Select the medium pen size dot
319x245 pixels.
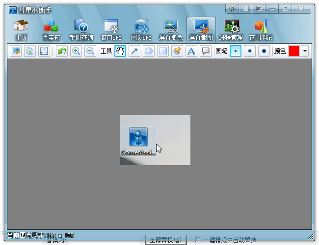pos(250,51)
